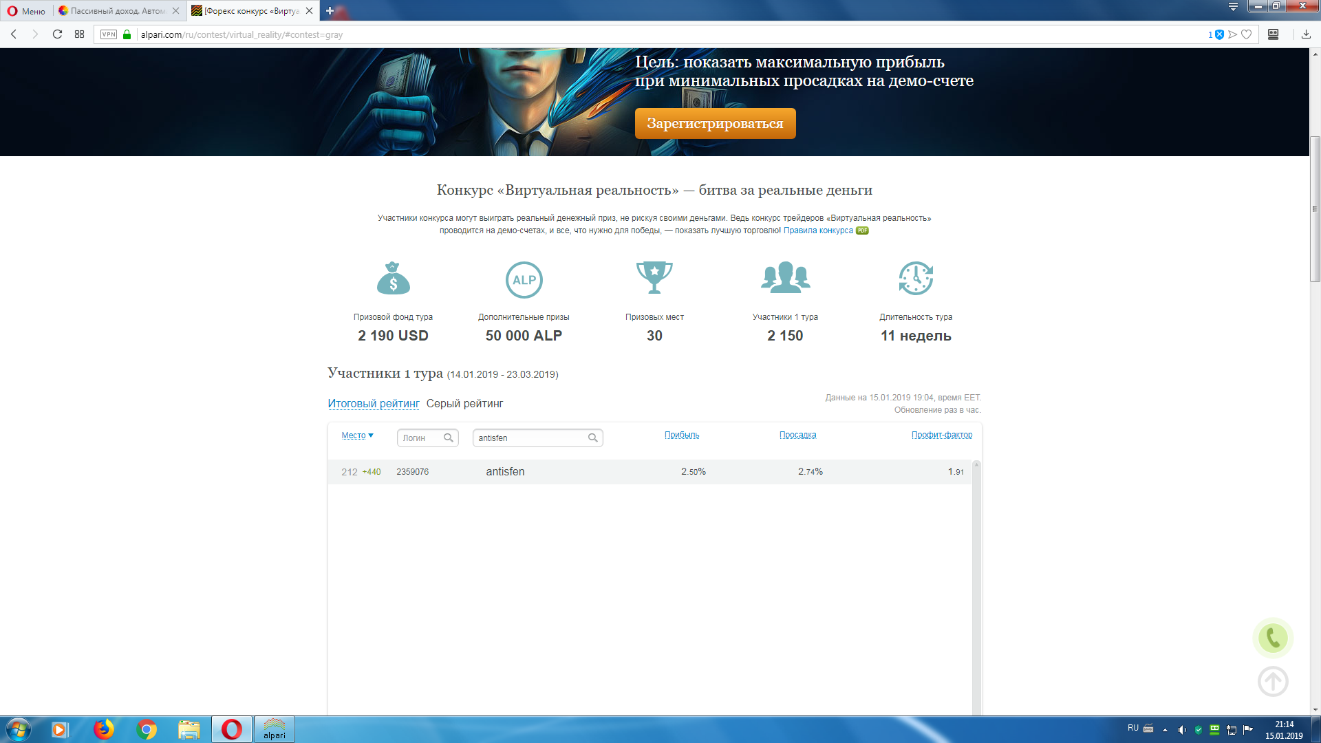Open Chrome from the taskbar
The height and width of the screenshot is (743, 1321).
[147, 729]
